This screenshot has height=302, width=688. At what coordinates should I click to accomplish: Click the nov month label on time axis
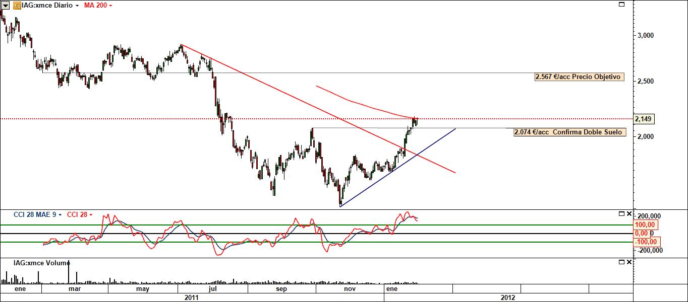tap(350, 289)
